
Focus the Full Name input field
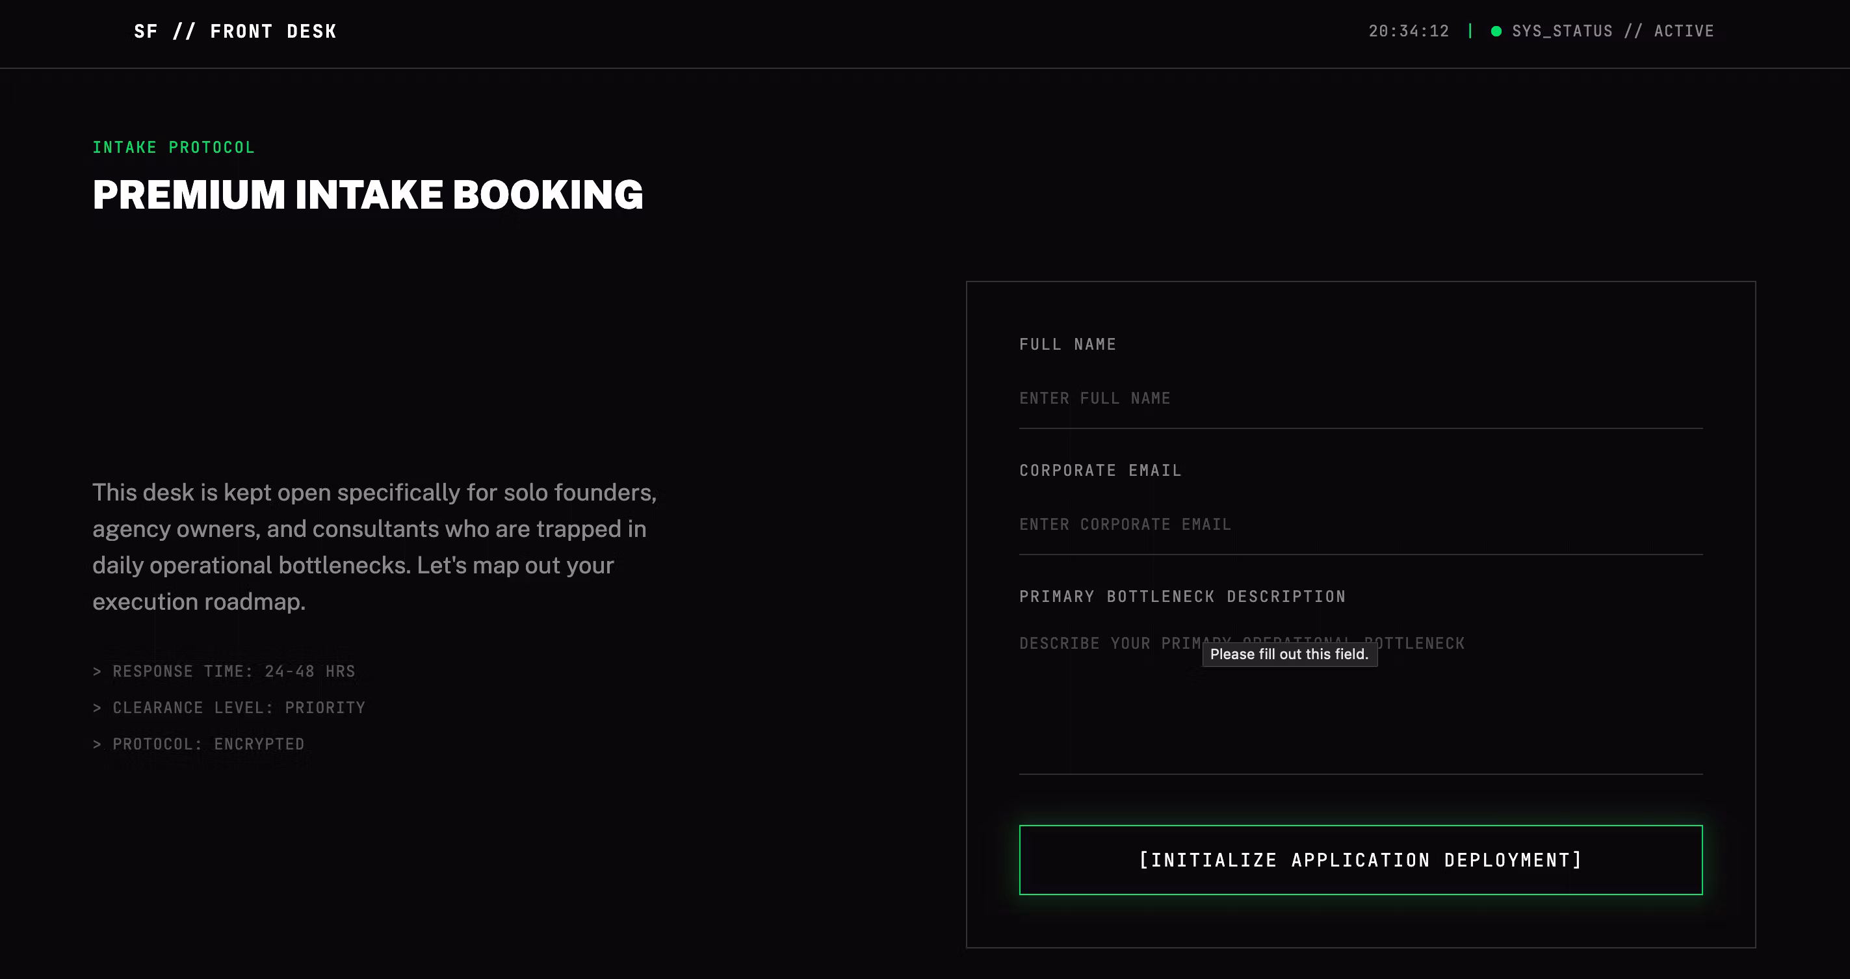(1361, 398)
